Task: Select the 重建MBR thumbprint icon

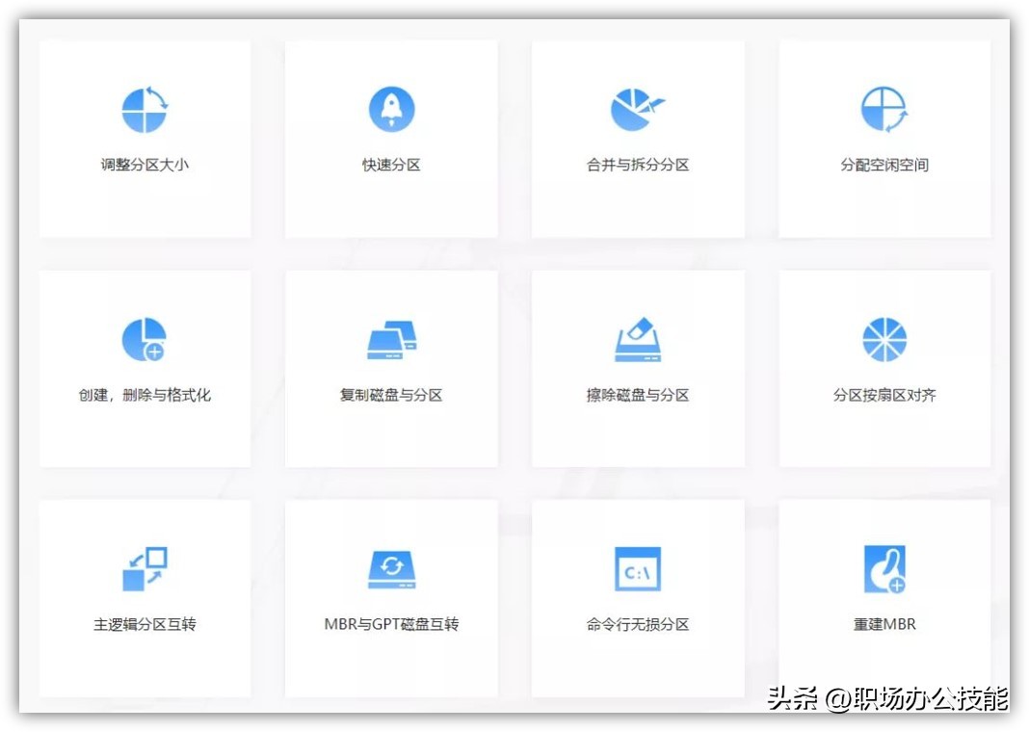Action: [883, 567]
